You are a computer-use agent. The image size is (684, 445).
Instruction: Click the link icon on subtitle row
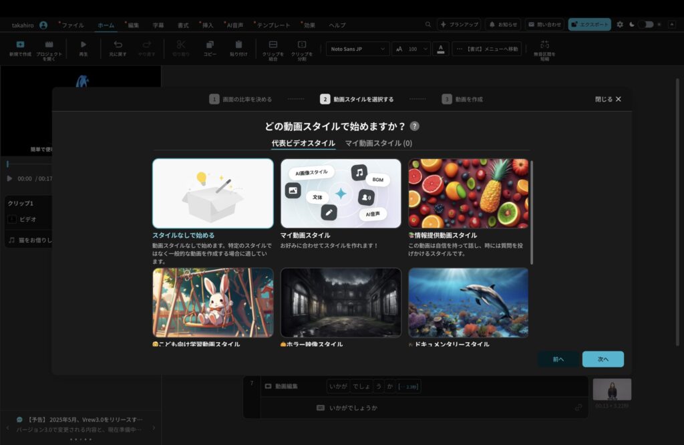578,408
